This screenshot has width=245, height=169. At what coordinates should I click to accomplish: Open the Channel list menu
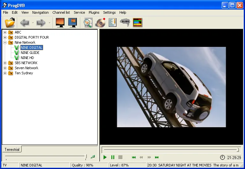(x=61, y=12)
